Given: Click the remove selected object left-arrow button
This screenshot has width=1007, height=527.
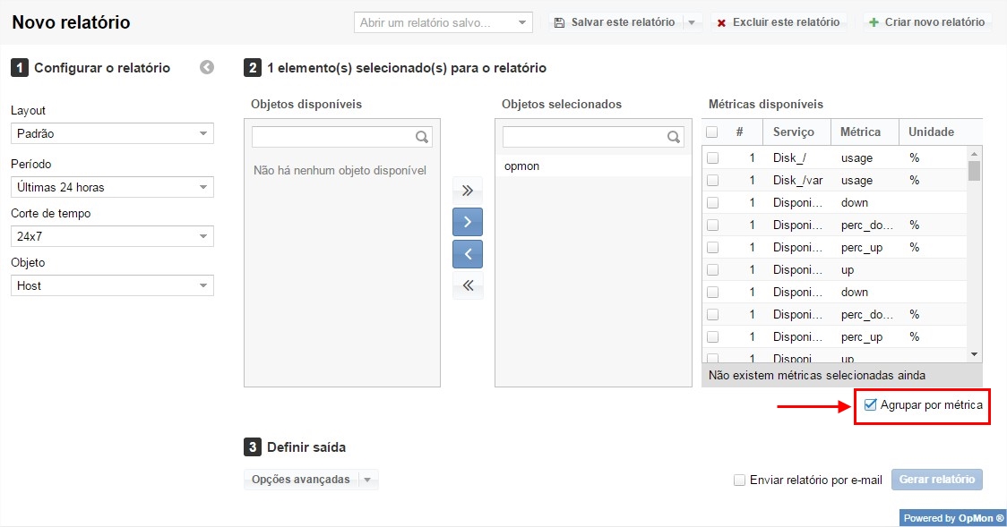Looking at the screenshot, I should pyautogui.click(x=467, y=254).
